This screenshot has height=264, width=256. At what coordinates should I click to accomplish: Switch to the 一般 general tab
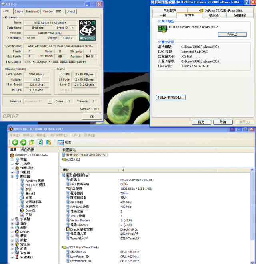pos(163,16)
